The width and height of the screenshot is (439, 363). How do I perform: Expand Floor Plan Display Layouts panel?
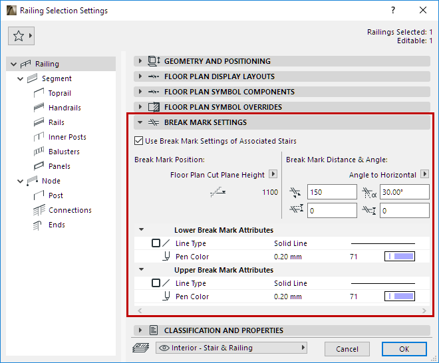point(140,76)
